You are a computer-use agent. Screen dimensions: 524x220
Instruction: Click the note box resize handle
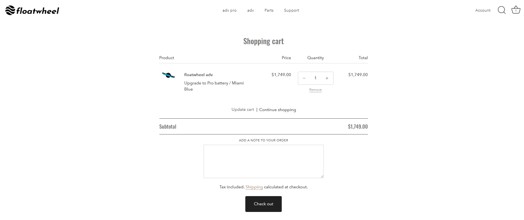(322, 176)
